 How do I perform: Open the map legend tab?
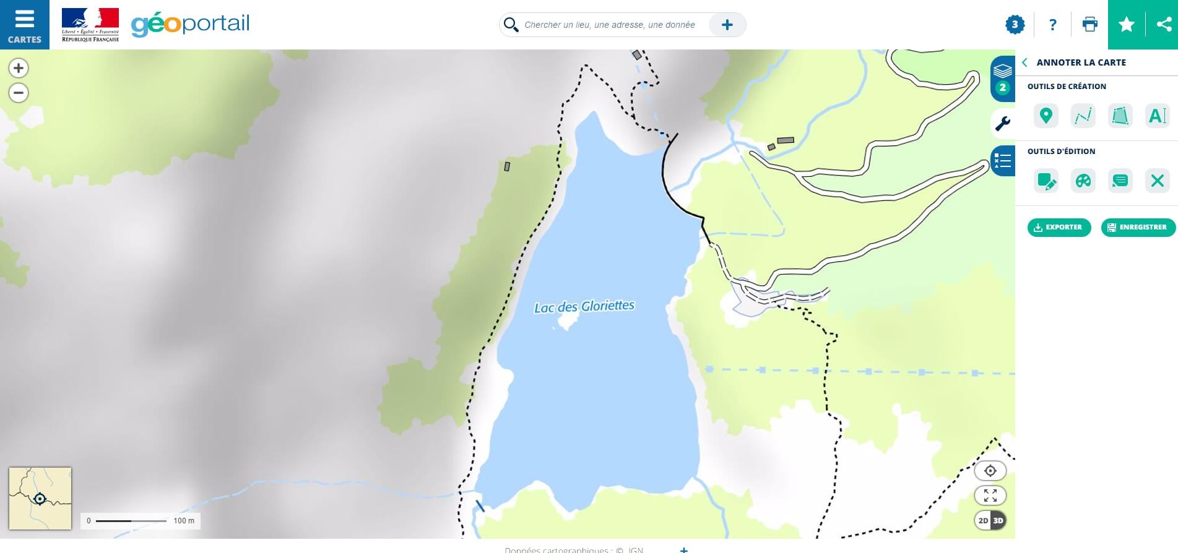coord(1002,161)
